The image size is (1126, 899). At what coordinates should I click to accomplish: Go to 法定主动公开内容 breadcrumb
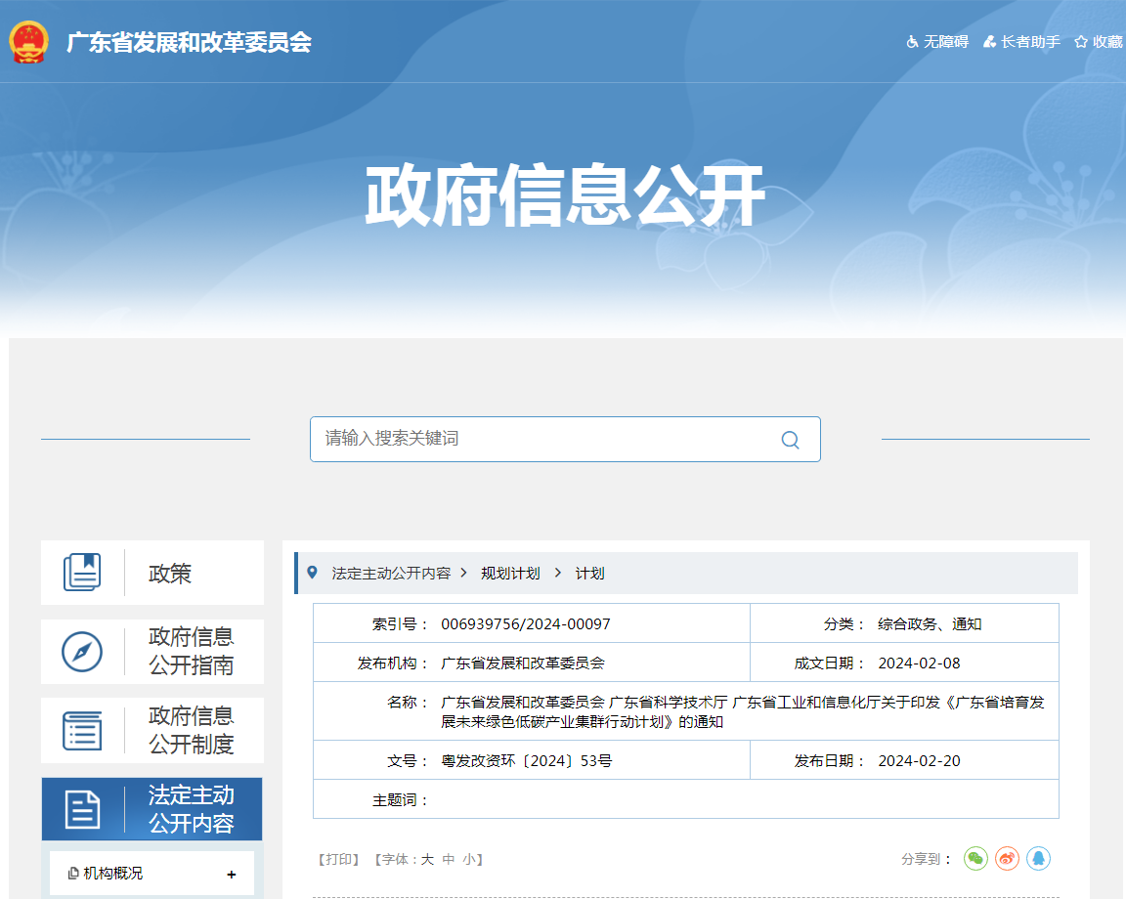391,574
